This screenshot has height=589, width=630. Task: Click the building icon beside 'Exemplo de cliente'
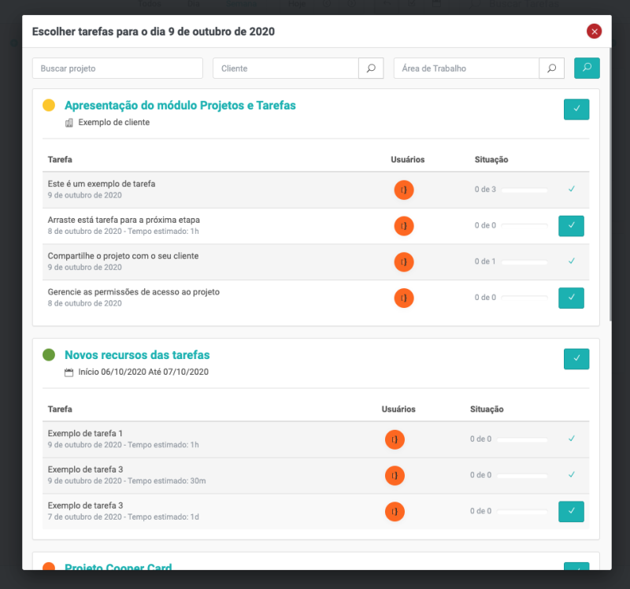click(69, 123)
